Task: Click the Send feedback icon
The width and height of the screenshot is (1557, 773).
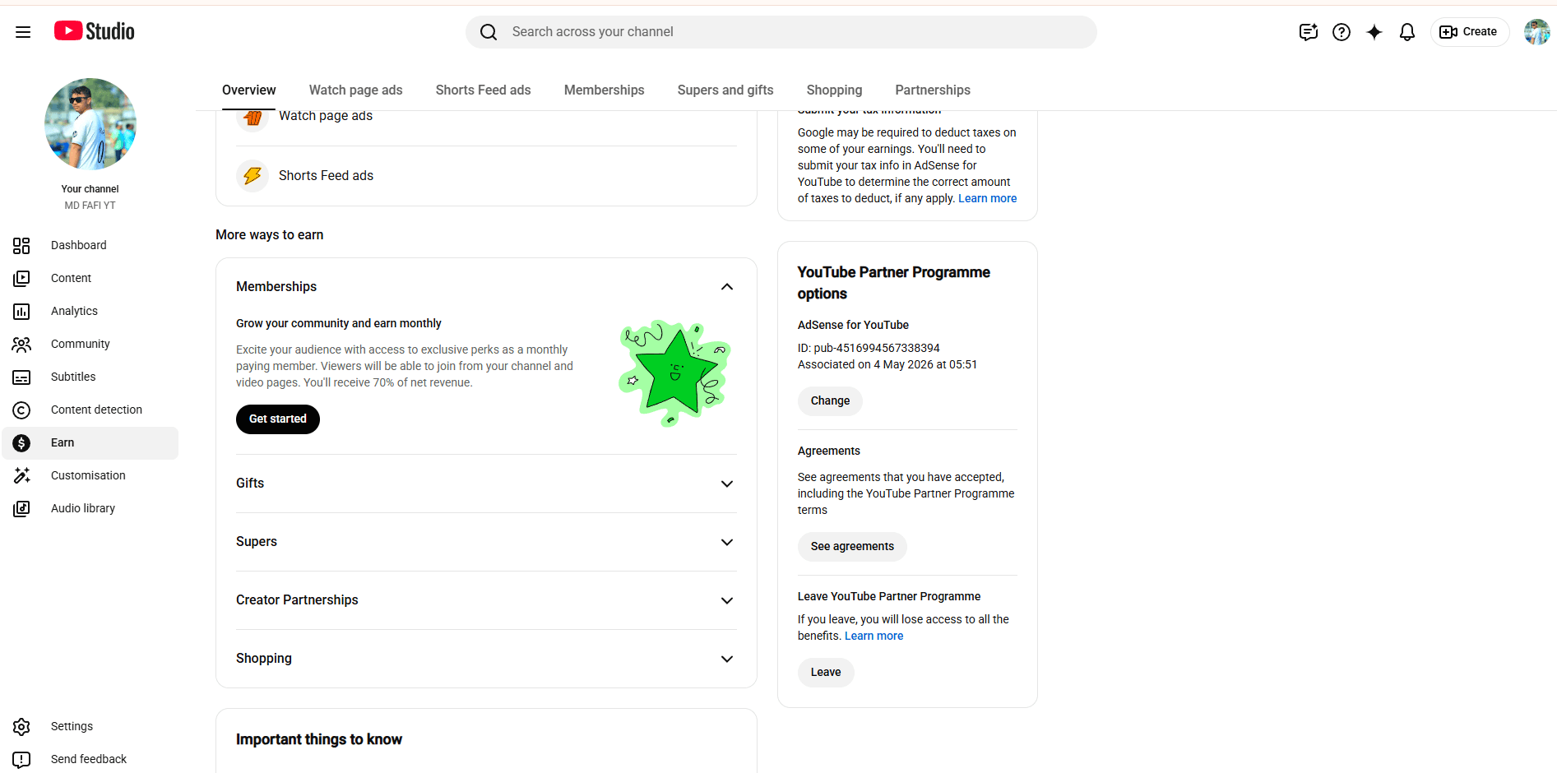Action: [x=21, y=760]
